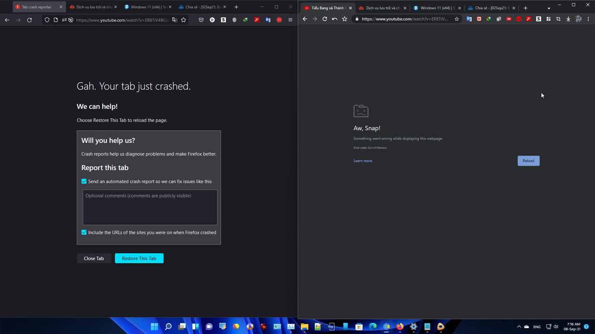Close the Chrome YouTube tab
Image resolution: width=595 pixels, height=334 pixels.
[350, 8]
